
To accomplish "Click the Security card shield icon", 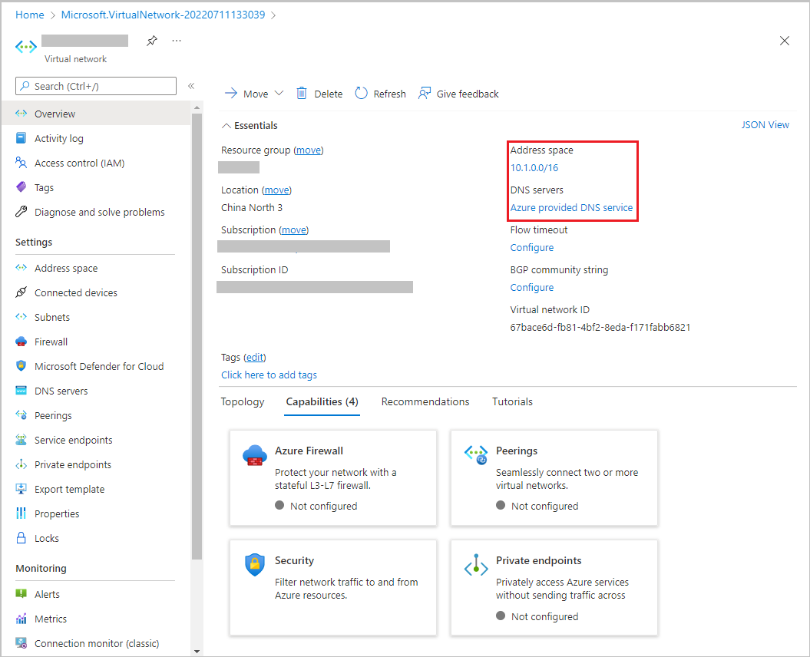I will pyautogui.click(x=255, y=565).
